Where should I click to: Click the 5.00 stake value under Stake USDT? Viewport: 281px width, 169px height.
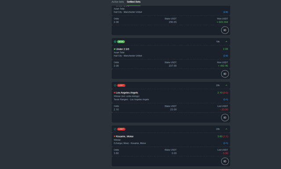[x=174, y=153]
